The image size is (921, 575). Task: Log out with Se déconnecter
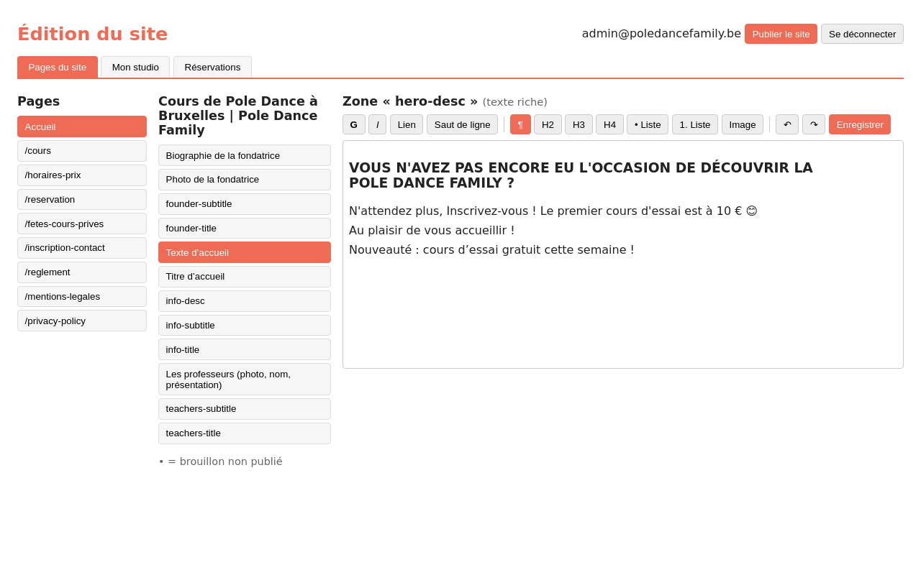pyautogui.click(x=862, y=34)
